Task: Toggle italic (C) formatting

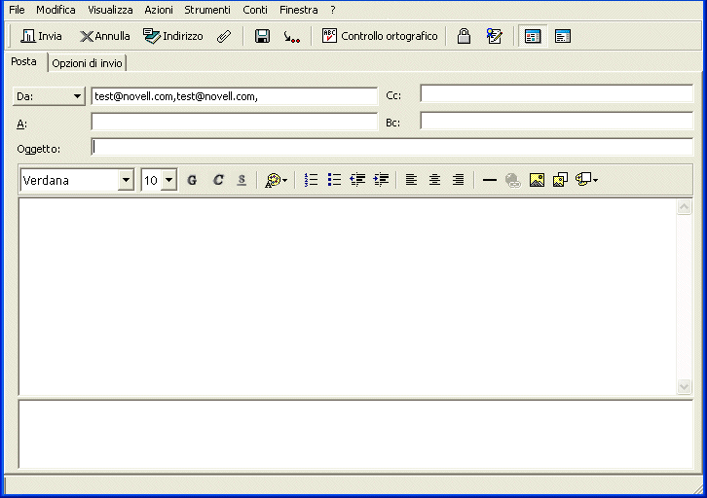Action: coord(218,180)
